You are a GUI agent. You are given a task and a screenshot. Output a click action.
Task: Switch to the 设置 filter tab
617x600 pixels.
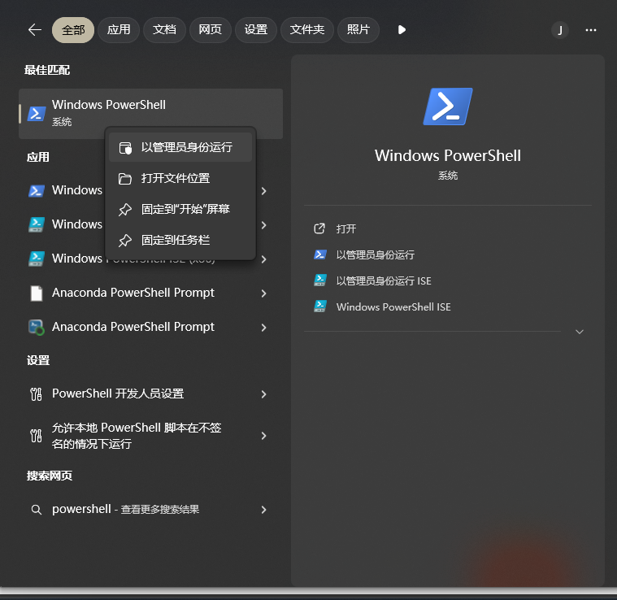(x=256, y=30)
